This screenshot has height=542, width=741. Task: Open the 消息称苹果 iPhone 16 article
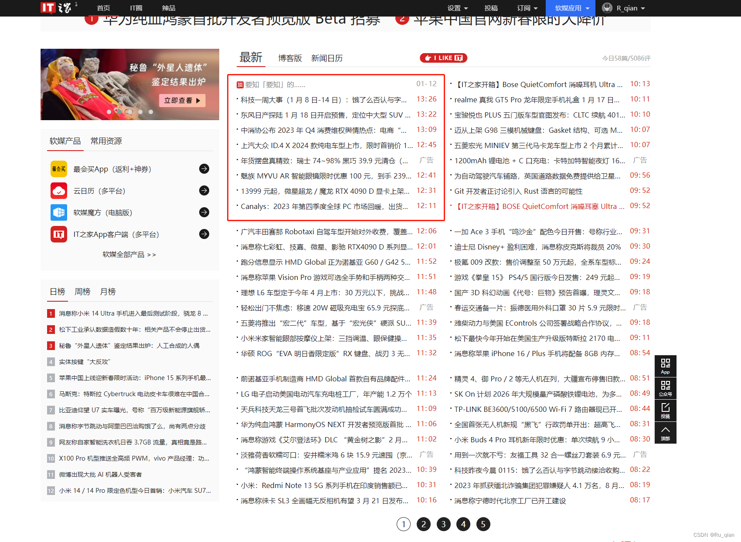[x=537, y=354]
